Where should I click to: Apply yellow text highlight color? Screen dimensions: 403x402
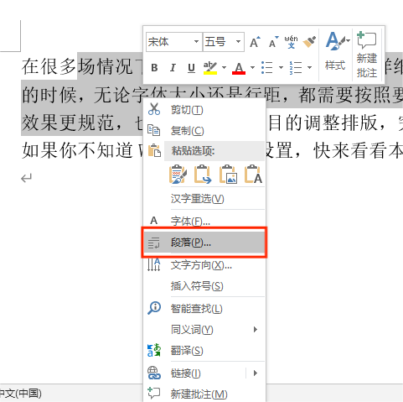(210, 68)
